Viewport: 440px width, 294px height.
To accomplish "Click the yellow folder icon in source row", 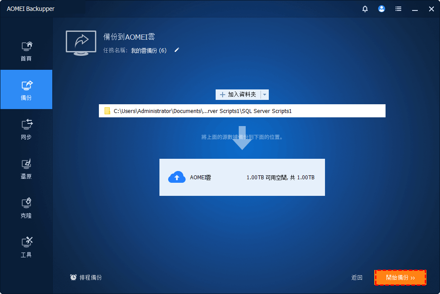I will (x=107, y=111).
